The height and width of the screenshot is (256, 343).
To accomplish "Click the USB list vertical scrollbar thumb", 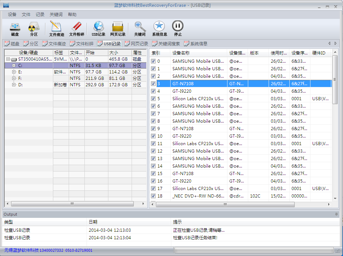I will point(335,80).
